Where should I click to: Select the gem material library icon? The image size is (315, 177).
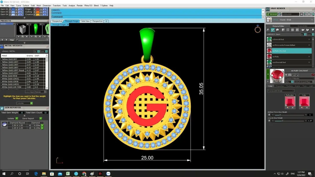tap(273, 30)
